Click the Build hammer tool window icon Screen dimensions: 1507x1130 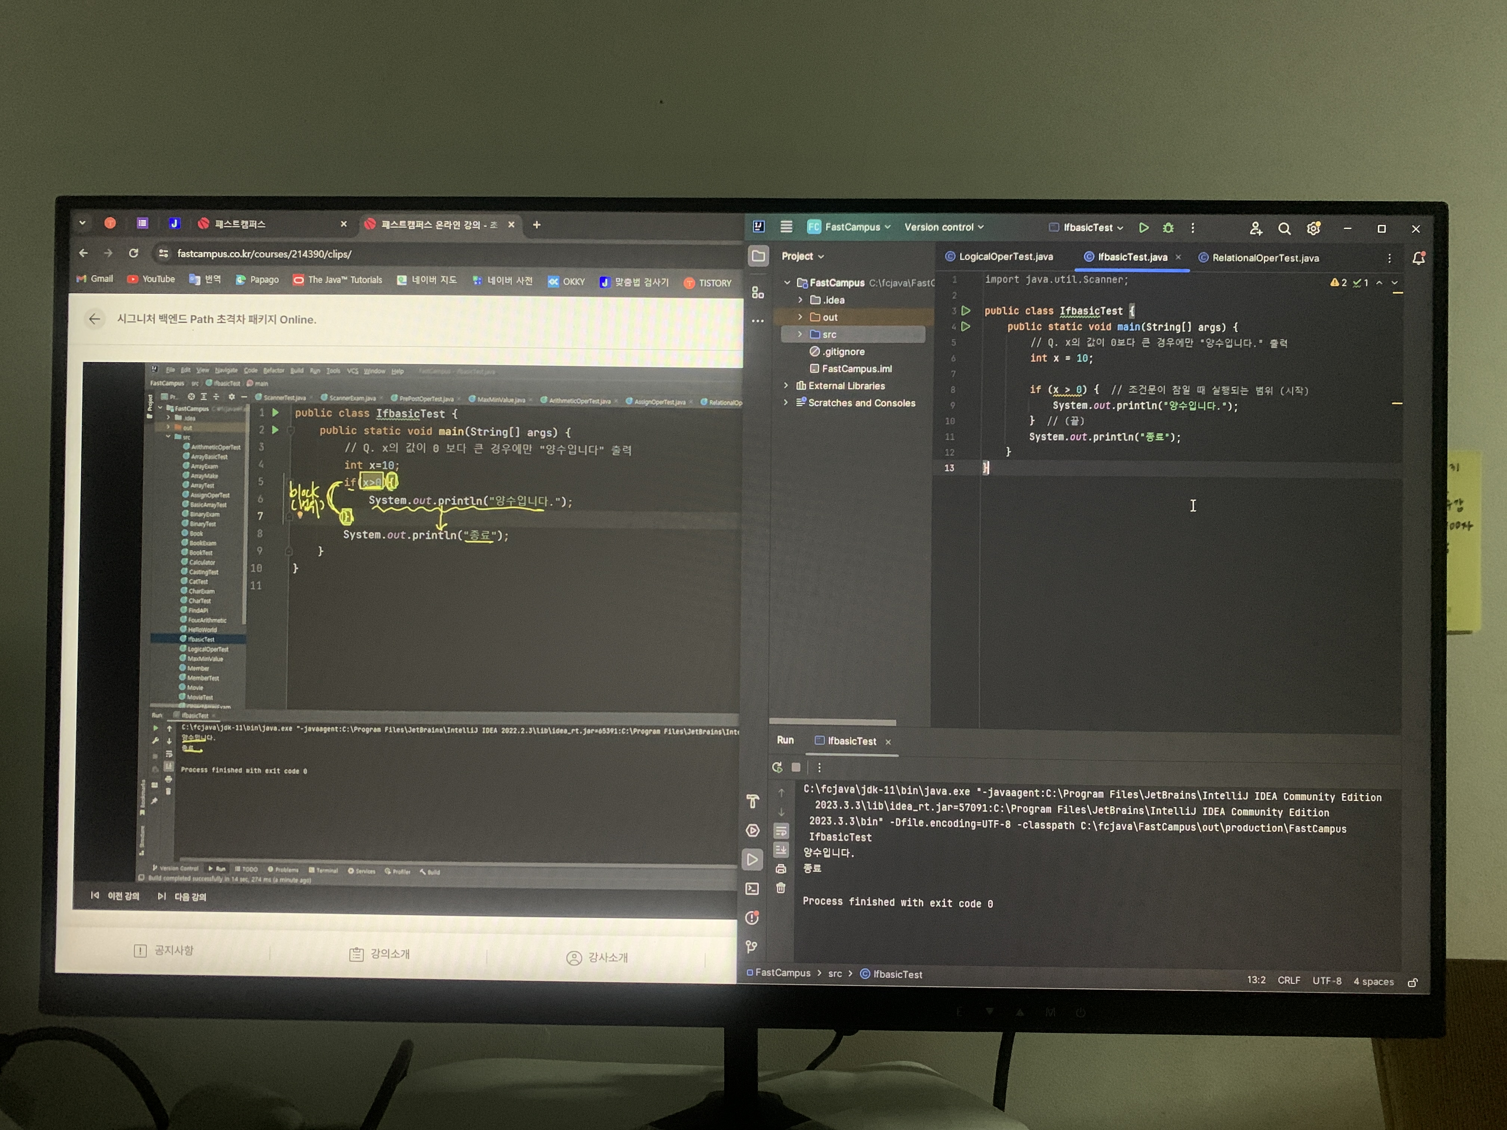[x=752, y=802]
